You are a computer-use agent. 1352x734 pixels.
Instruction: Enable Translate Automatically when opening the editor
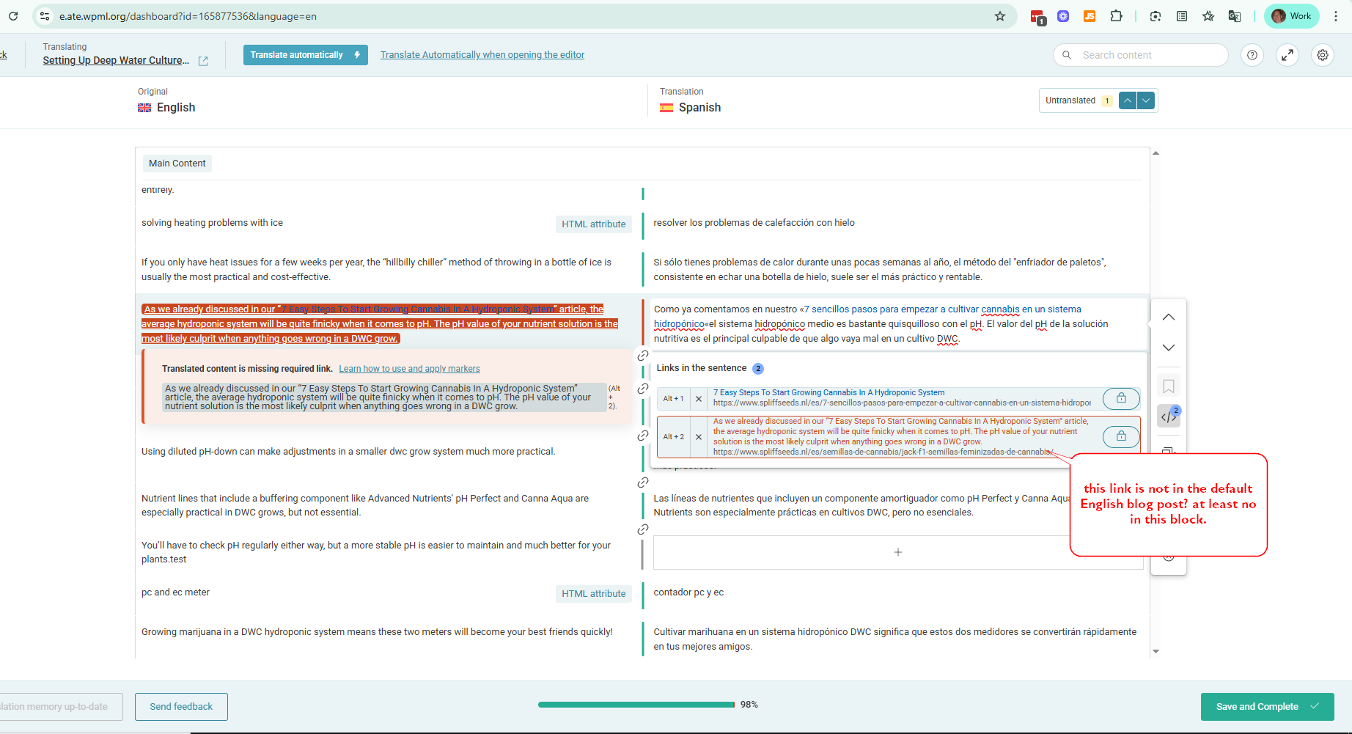[482, 55]
